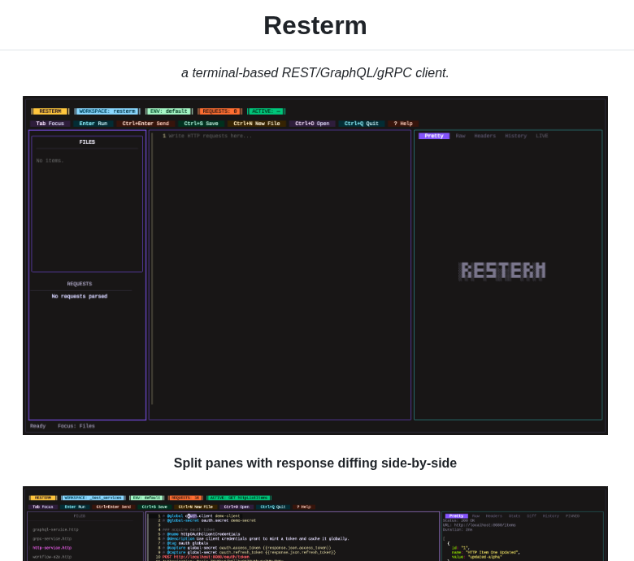Click the yellow RESTERM badge in the second screenshot

tap(43, 498)
